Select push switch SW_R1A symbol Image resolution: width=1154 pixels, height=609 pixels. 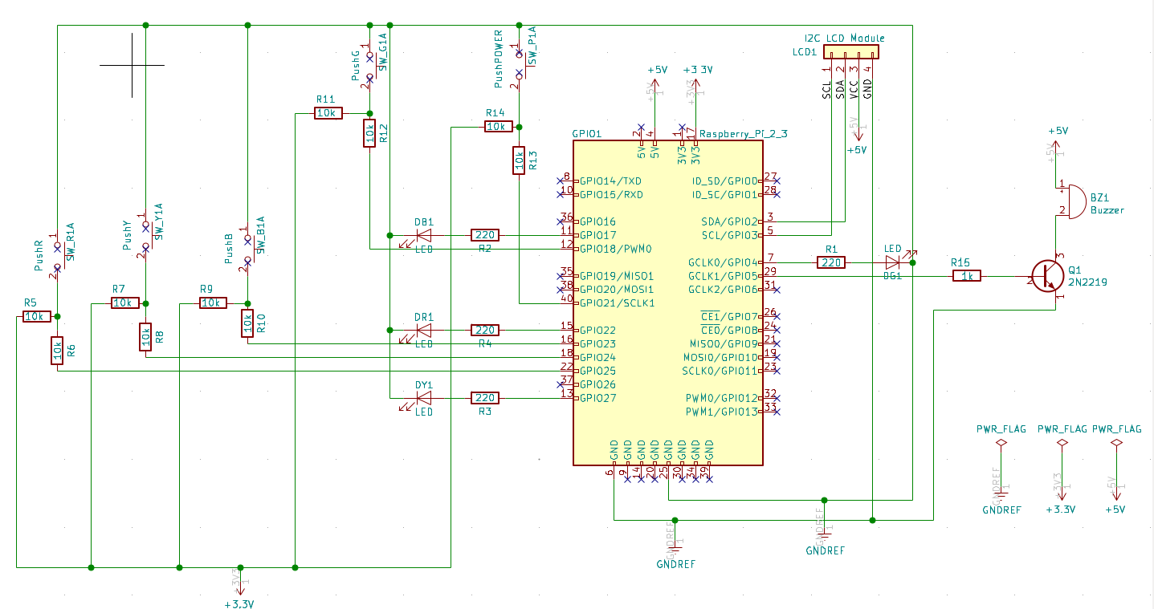coord(58,255)
